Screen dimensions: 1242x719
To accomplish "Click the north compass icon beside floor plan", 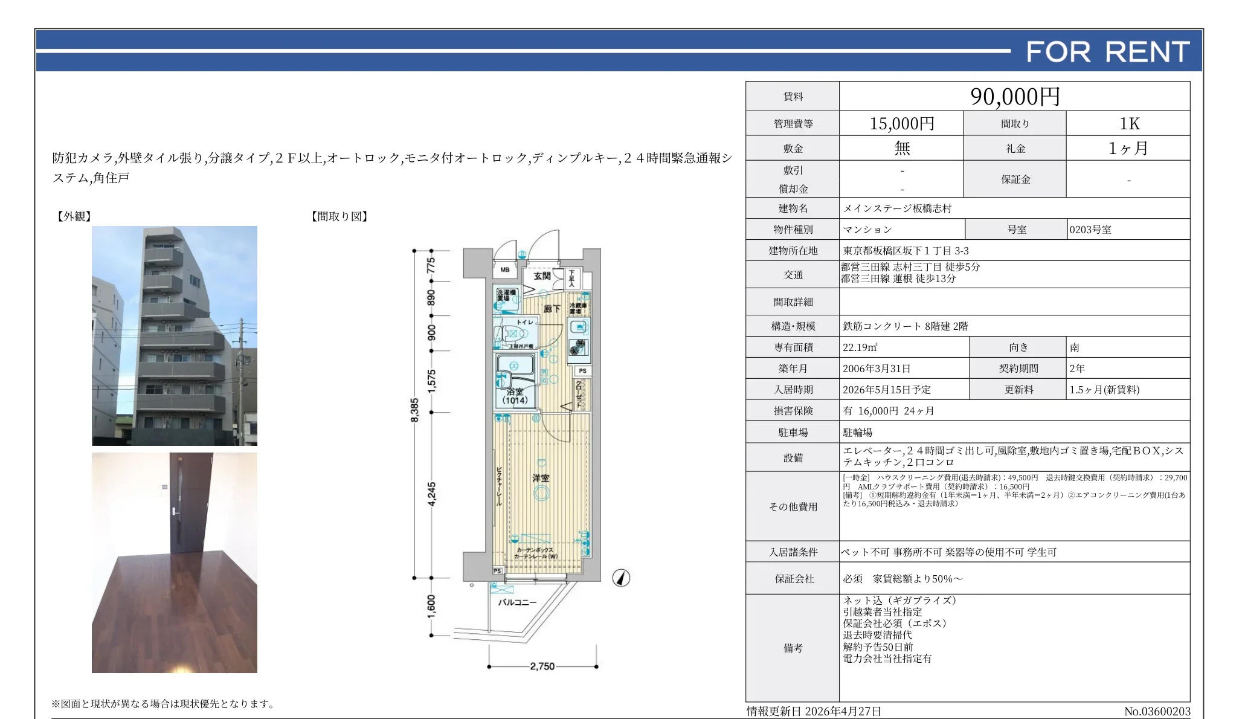I will 621,578.
